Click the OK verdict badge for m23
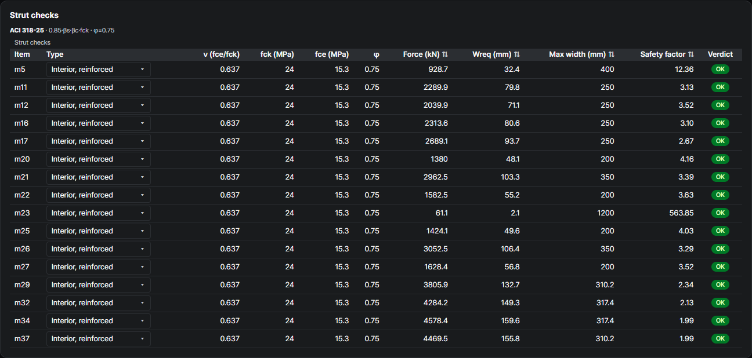752x358 pixels. click(x=720, y=213)
